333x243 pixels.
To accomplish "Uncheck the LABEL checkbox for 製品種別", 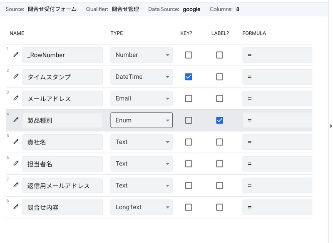I will click(219, 120).
